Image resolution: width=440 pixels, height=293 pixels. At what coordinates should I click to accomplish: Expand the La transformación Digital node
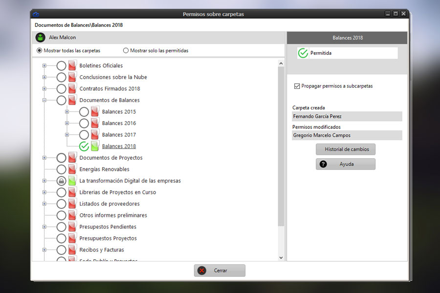tap(44, 181)
